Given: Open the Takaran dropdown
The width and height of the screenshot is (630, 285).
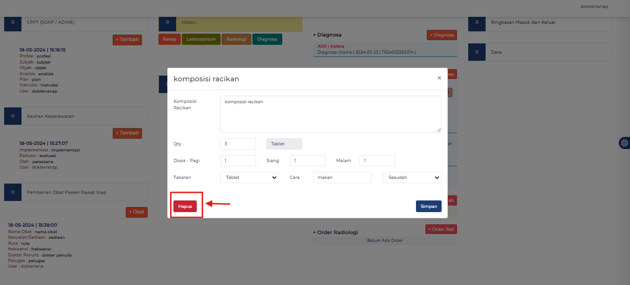Looking at the screenshot, I should click(249, 178).
